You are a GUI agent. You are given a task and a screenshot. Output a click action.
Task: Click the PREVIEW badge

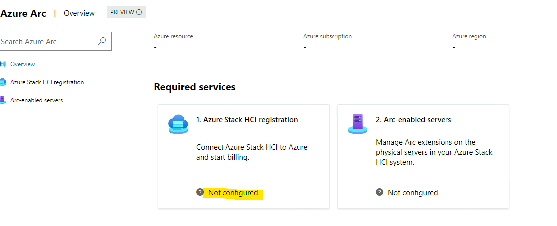point(126,12)
